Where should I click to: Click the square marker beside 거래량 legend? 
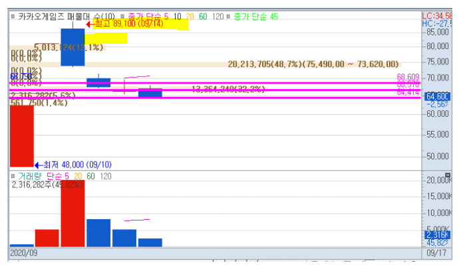click(13, 176)
